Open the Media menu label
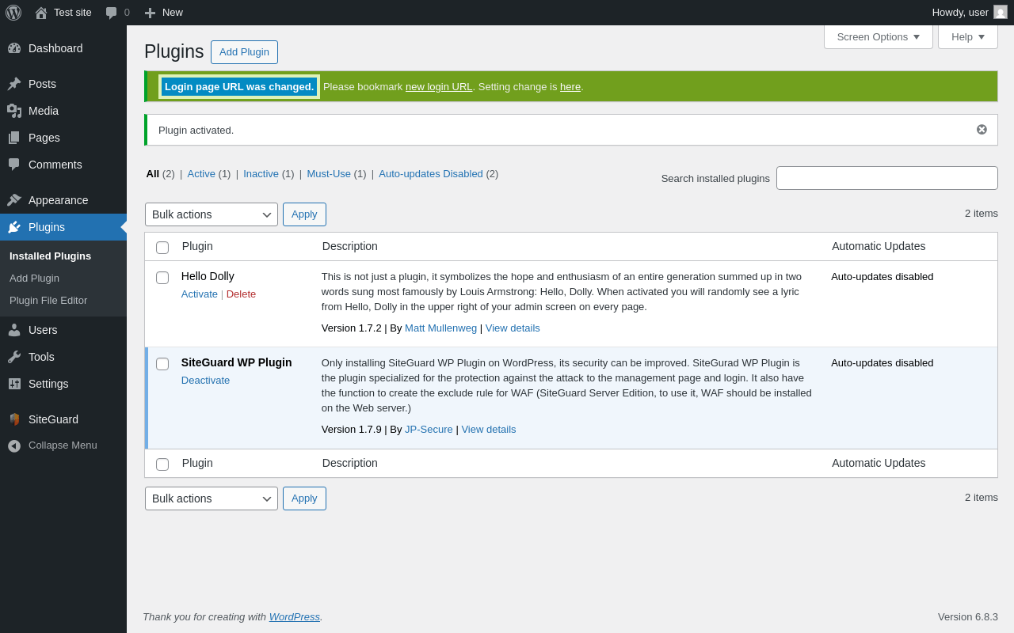Image resolution: width=1014 pixels, height=633 pixels. pos(44,111)
